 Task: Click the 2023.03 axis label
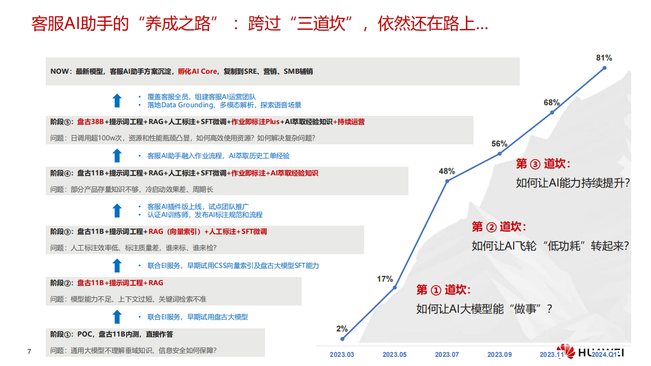point(342,354)
